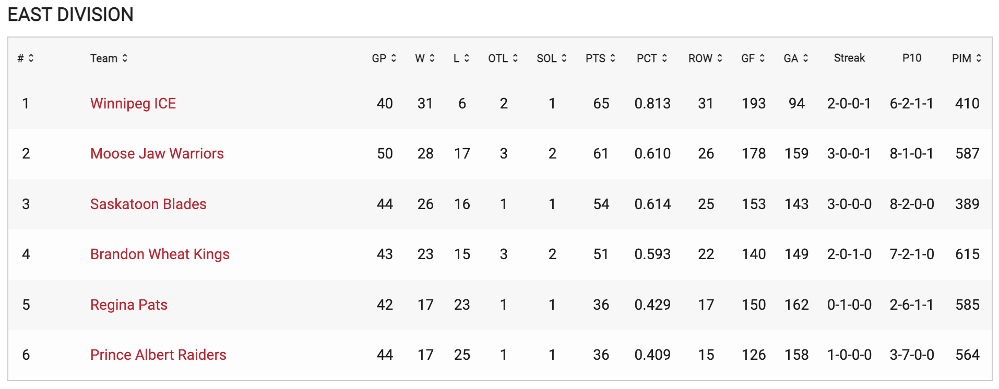Viewport: 999px width, 389px height.
Task: Sort standings by GP sort icon
Action: [394, 58]
